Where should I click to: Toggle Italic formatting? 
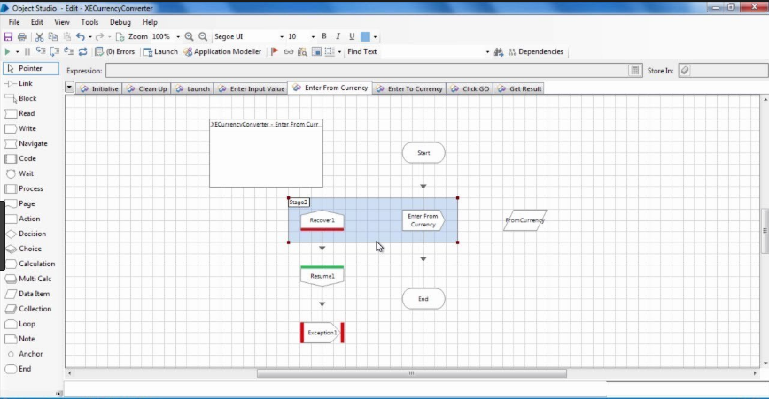pyautogui.click(x=338, y=36)
